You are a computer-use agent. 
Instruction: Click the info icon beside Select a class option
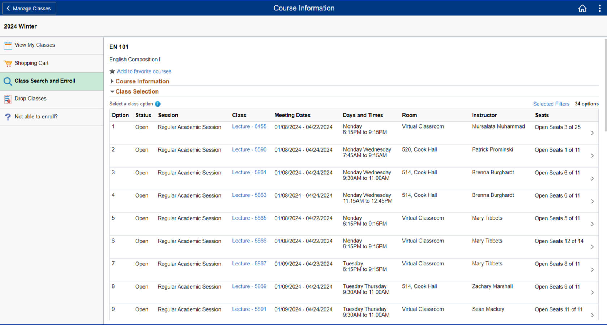(x=158, y=104)
